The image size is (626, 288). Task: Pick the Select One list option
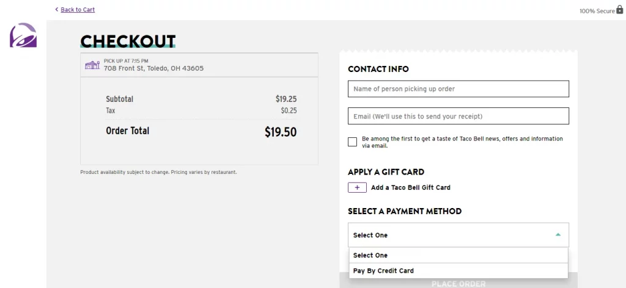pyautogui.click(x=458, y=255)
